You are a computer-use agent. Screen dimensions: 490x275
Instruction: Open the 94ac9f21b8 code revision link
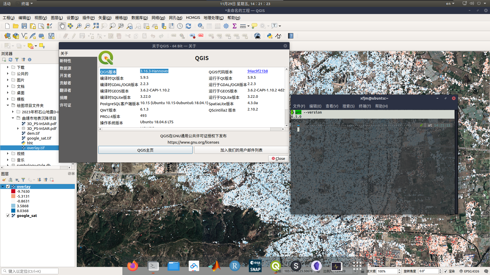pos(258,71)
